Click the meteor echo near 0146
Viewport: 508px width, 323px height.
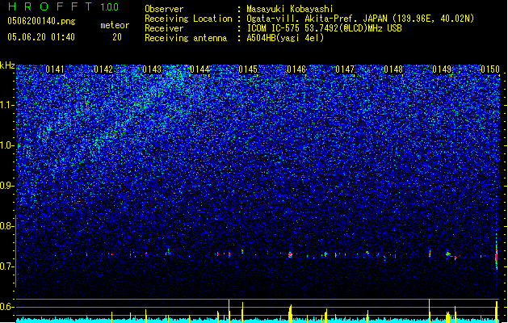click(x=290, y=254)
